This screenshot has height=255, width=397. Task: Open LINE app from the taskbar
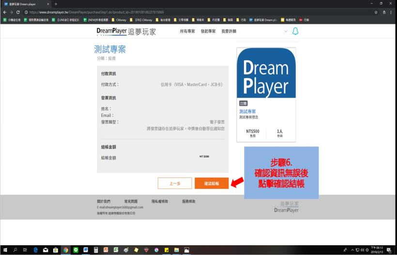click(x=76, y=250)
